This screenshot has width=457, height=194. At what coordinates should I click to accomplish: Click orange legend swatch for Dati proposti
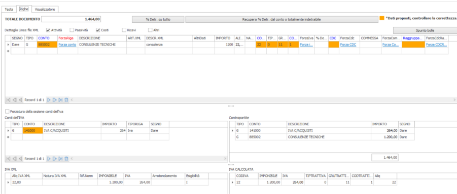382,18
